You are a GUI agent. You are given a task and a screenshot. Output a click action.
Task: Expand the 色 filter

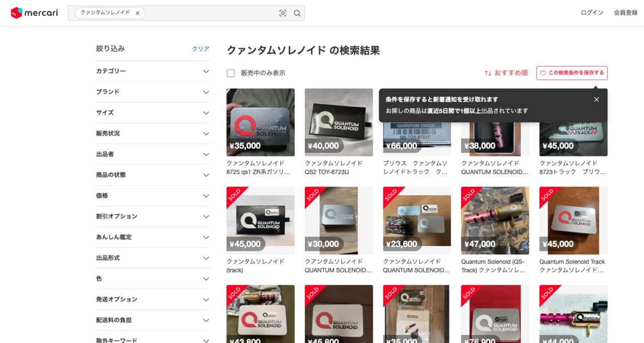click(153, 279)
